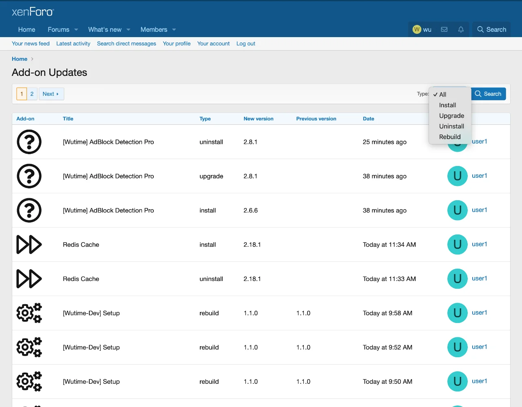This screenshot has height=407, width=522.
Task: Select the [Wutime-Dev] Setup gears icon
Action: coord(29,313)
